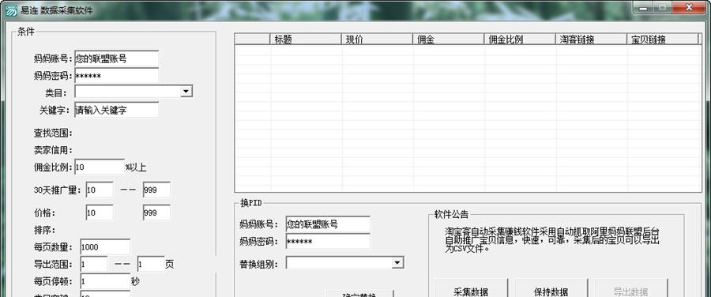Click the 佣金 column header
This screenshot has width=711, height=297.
(448, 39)
